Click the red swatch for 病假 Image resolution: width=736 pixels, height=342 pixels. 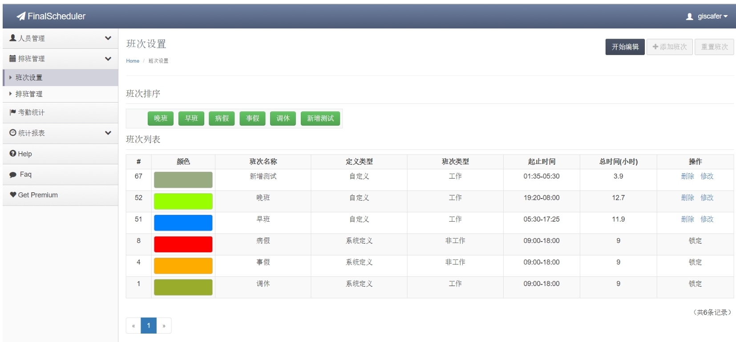pos(183,244)
